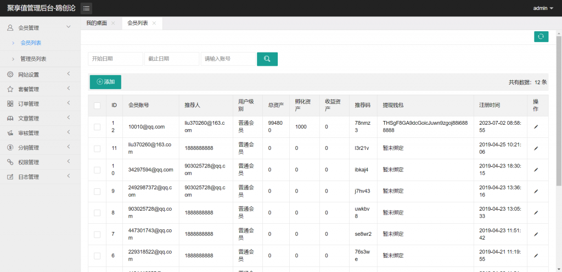Click the 添加 add button
This screenshot has height=272, width=562.
[x=105, y=82]
